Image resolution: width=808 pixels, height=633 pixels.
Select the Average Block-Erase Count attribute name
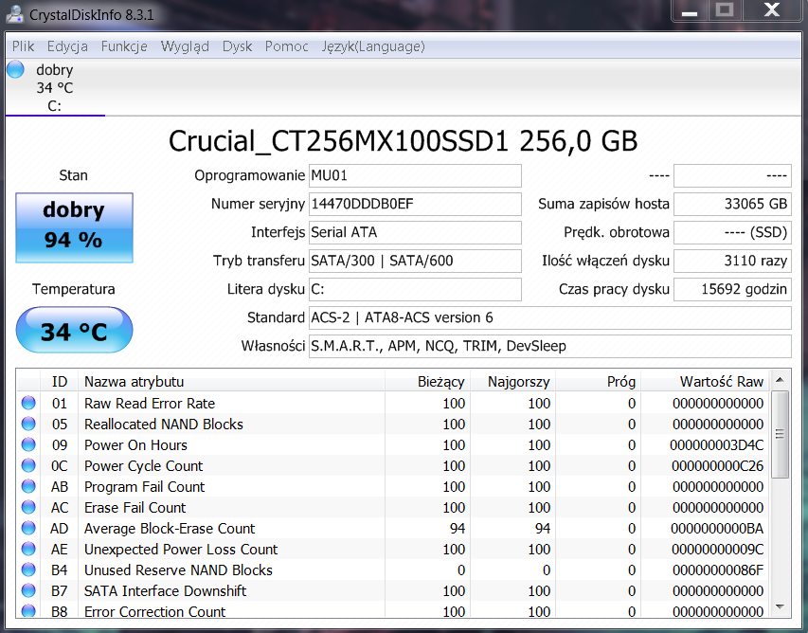click(170, 529)
